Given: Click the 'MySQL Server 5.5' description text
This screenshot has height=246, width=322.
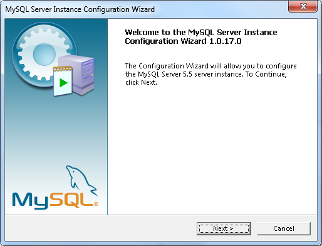Looking at the screenshot, I should coord(165,74).
